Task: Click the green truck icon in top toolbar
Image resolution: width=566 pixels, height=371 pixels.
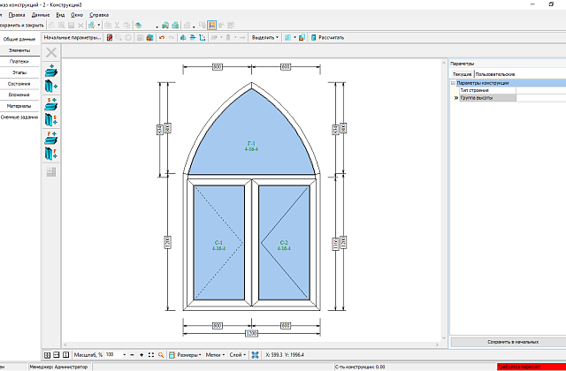Action: [x=165, y=26]
